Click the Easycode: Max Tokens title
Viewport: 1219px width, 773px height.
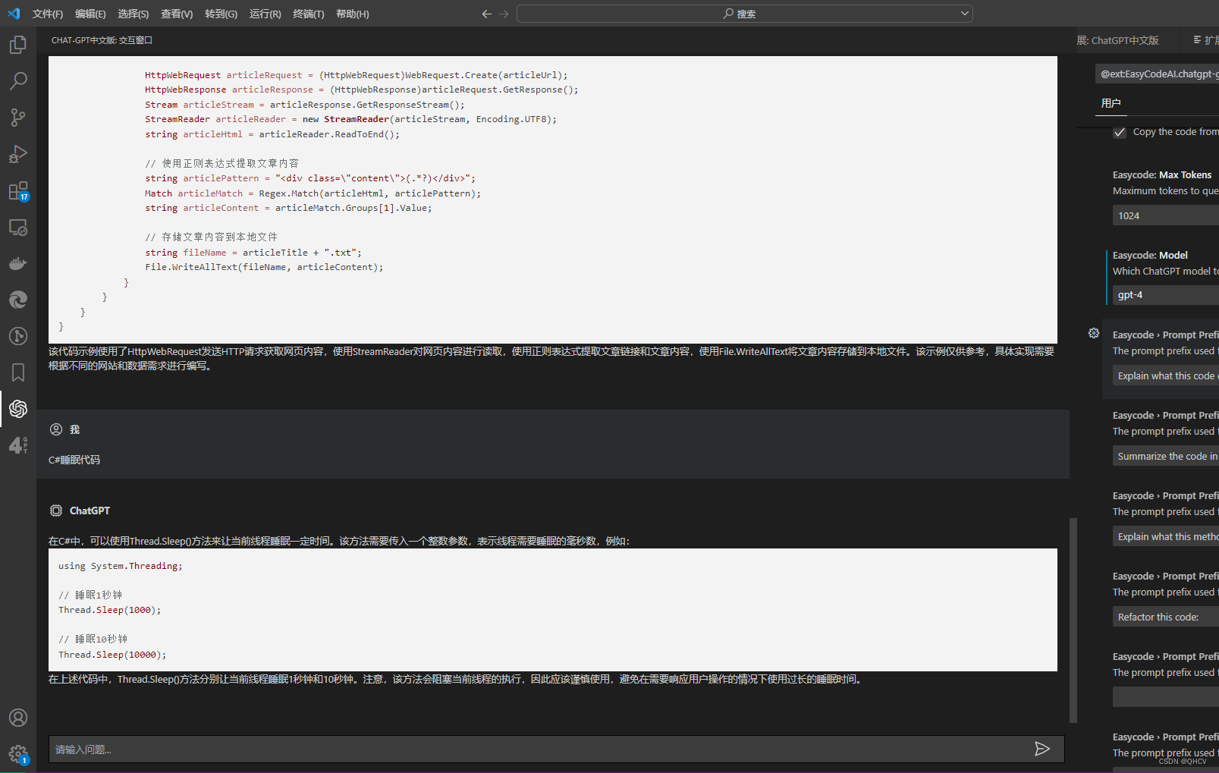pyautogui.click(x=1162, y=174)
